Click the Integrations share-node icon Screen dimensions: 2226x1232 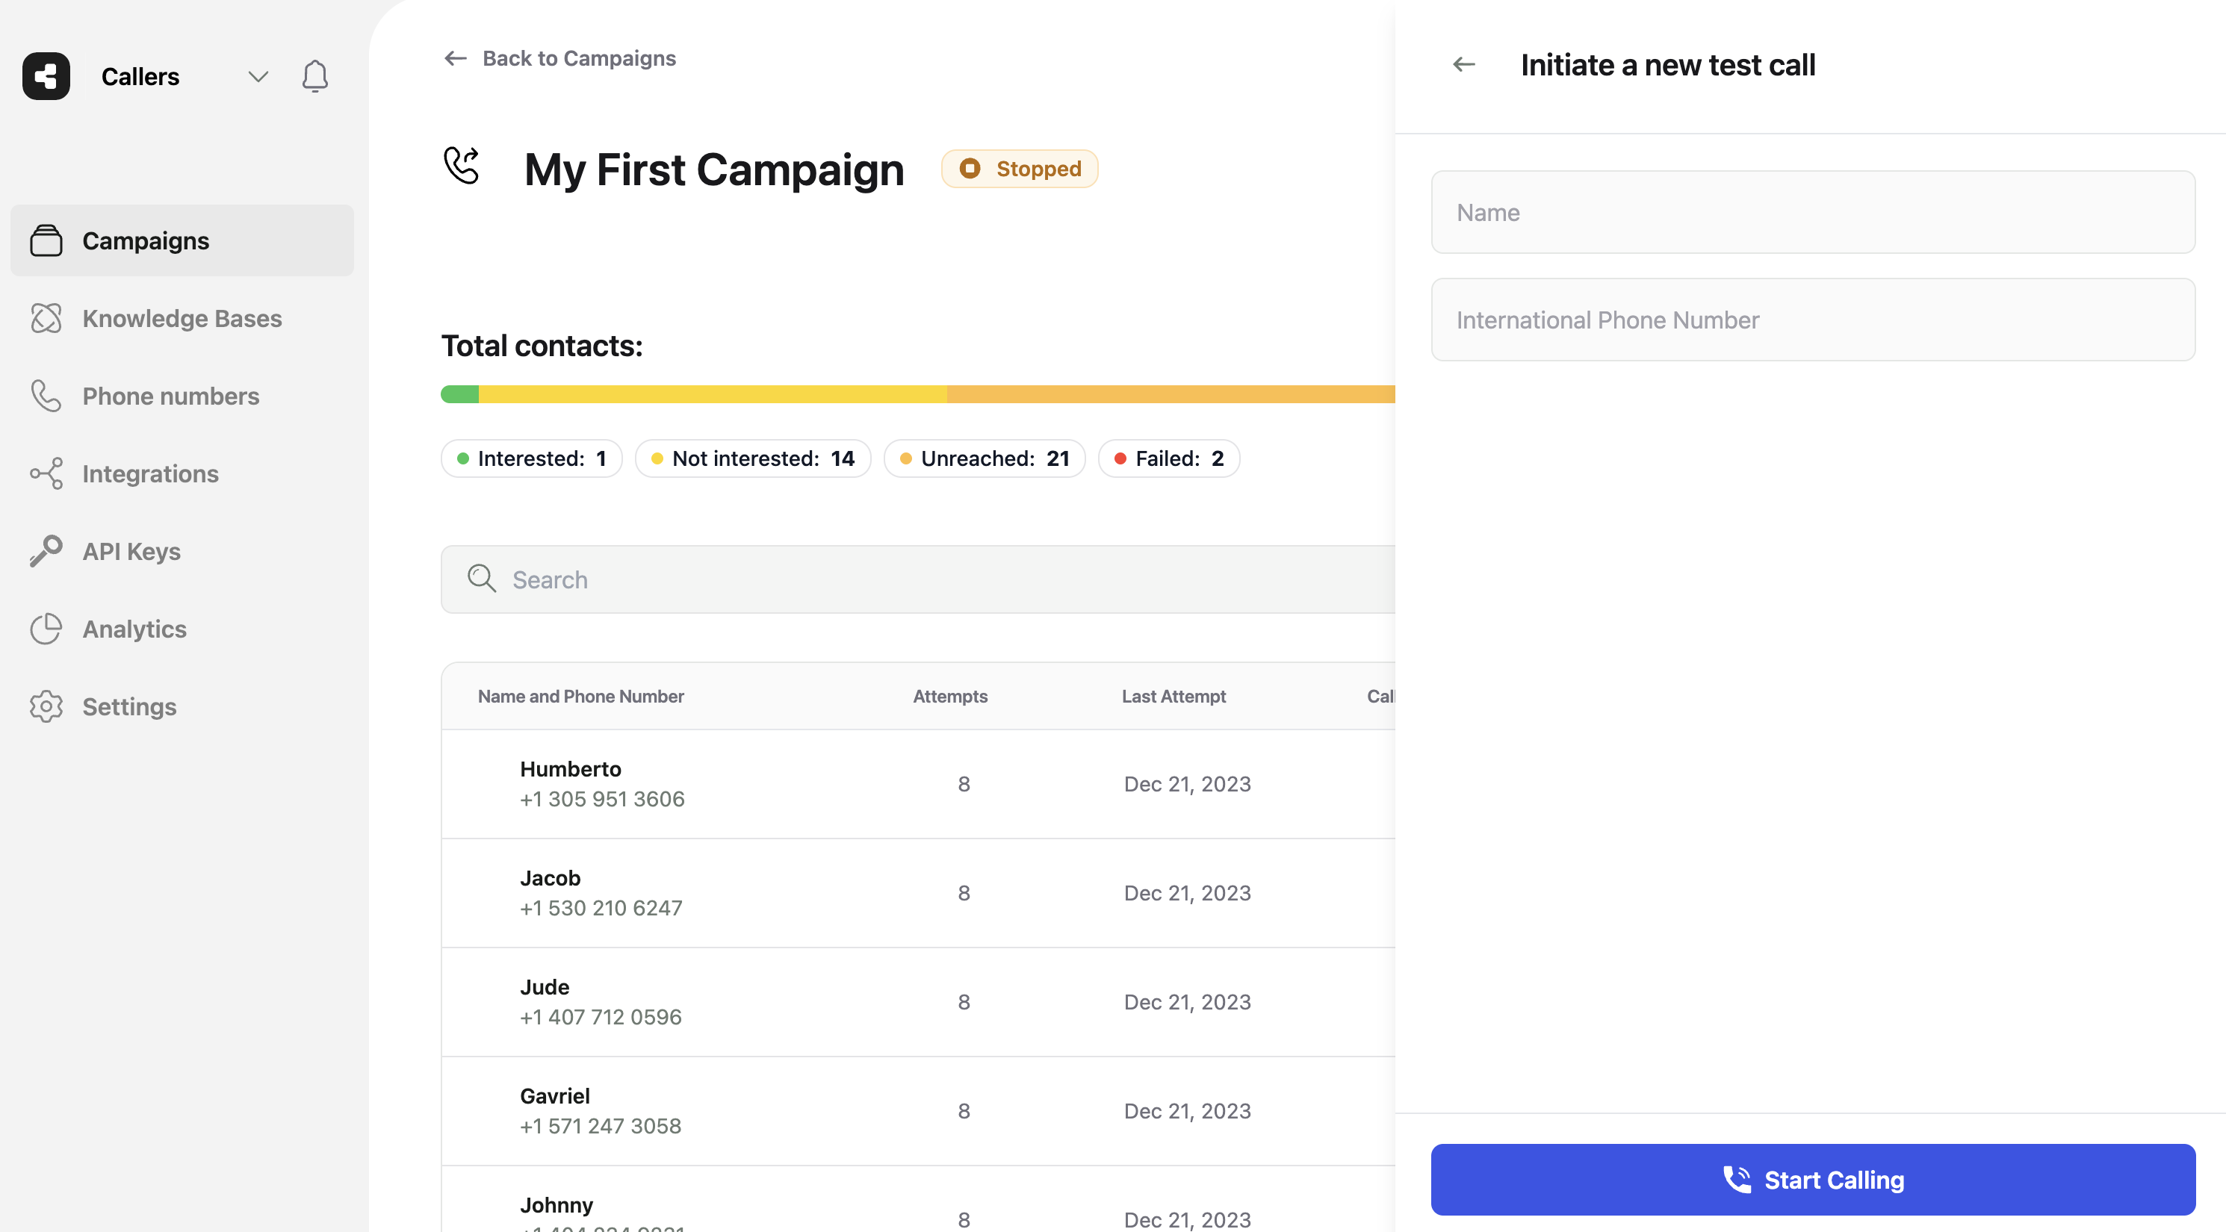[46, 473]
